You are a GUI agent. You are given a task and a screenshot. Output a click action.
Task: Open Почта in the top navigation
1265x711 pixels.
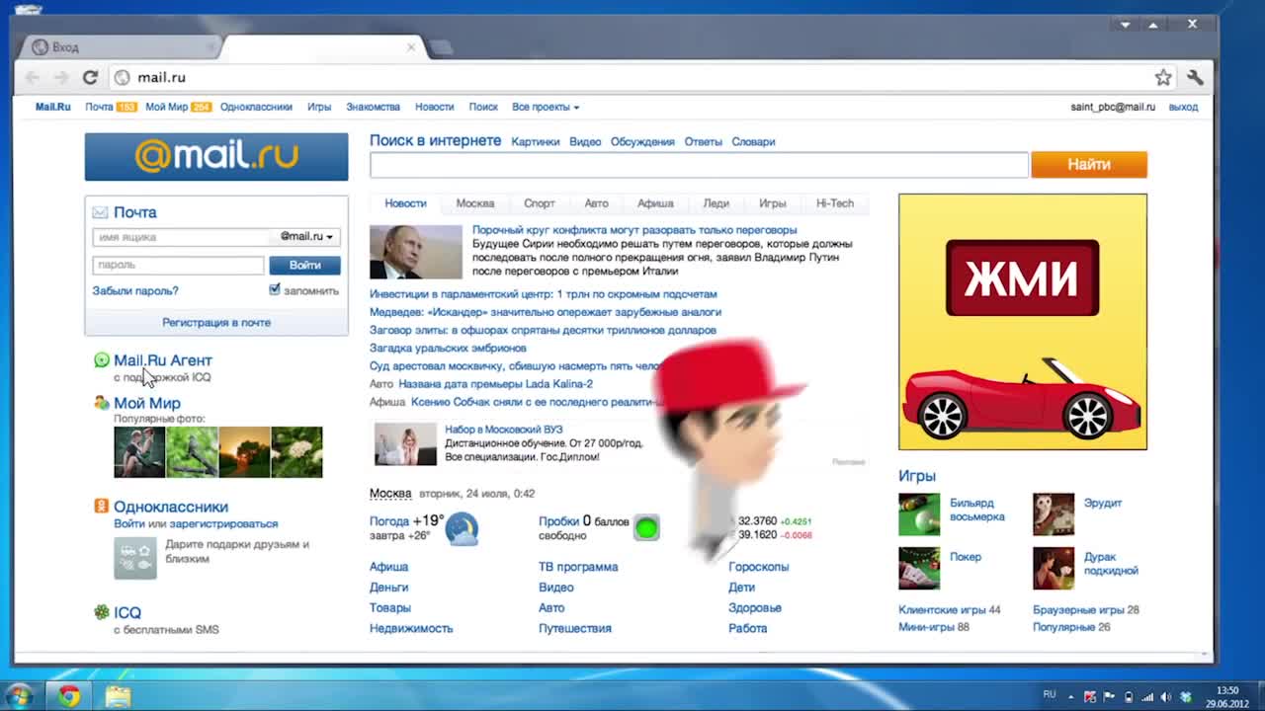click(99, 107)
